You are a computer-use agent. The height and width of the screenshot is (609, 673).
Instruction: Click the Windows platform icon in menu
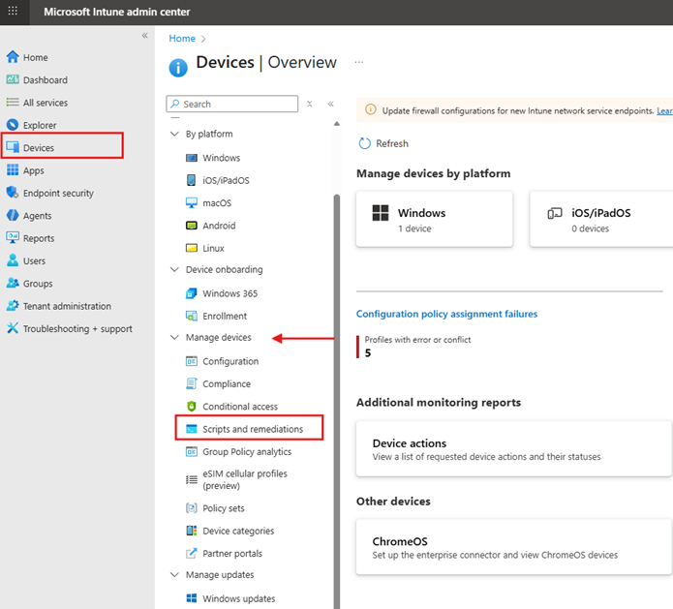pyautogui.click(x=192, y=158)
